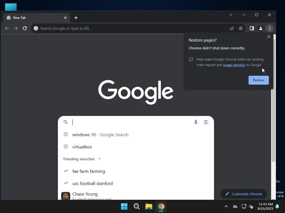
Task: Click the network status tray icon
Action: point(244,206)
